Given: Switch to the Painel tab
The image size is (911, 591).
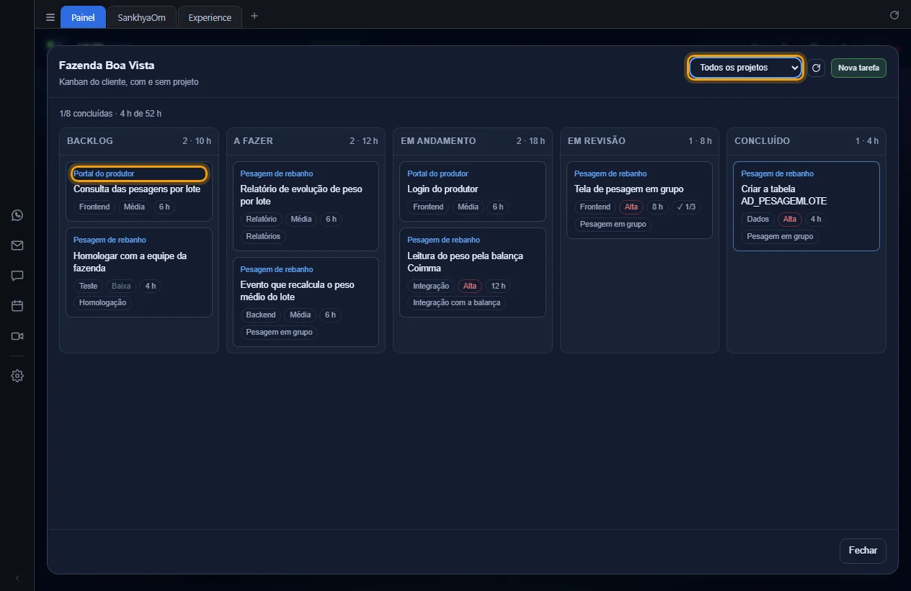Looking at the screenshot, I should [83, 17].
